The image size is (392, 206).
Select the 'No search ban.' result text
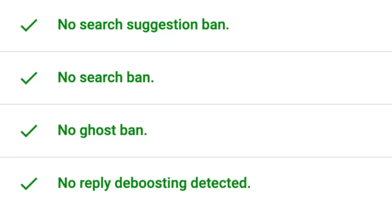coord(106,78)
